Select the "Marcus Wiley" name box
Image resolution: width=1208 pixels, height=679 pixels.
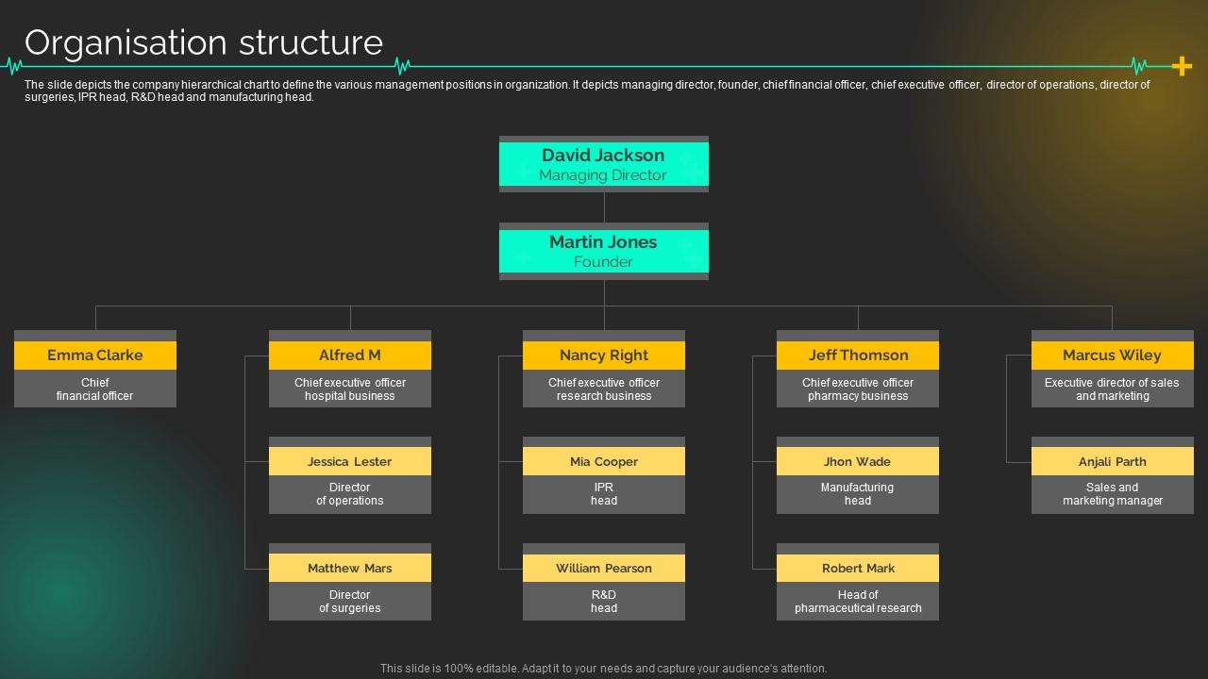coord(1113,355)
